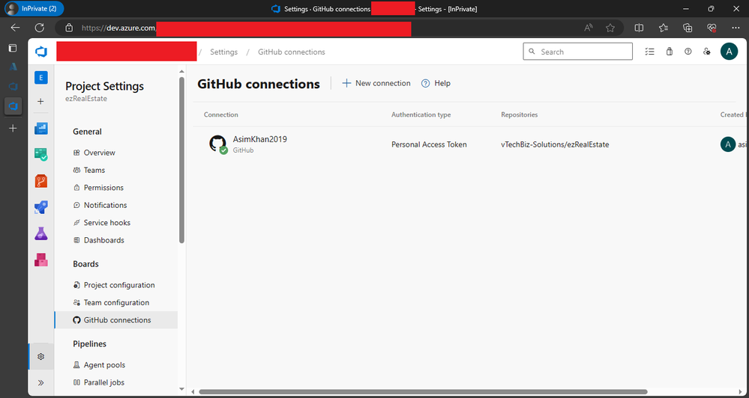Viewport: 749px width, 398px height.
Task: Click creator avatar in AsimKhan2019 row
Action: [728, 144]
